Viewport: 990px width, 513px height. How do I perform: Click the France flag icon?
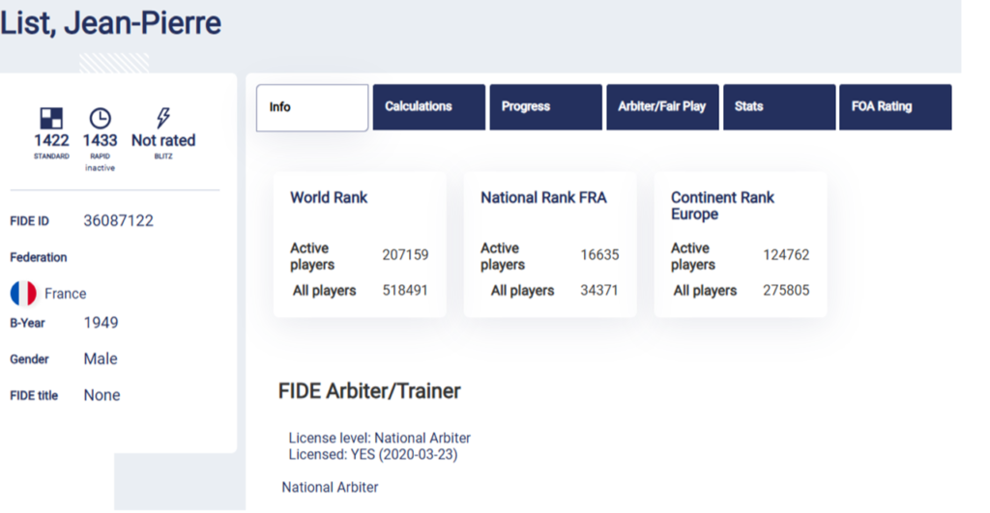(23, 294)
